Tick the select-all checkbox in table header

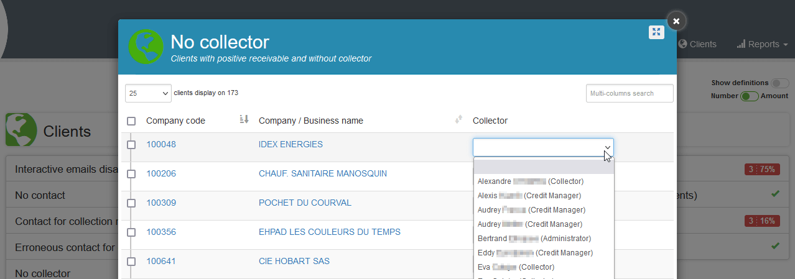click(131, 121)
